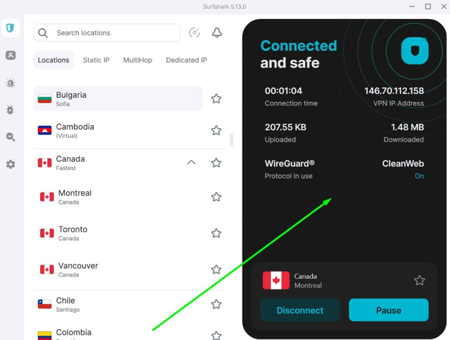Screen dimensions: 450x340
Task: Open the Alert siren icon in sidebar
Action: point(10,83)
